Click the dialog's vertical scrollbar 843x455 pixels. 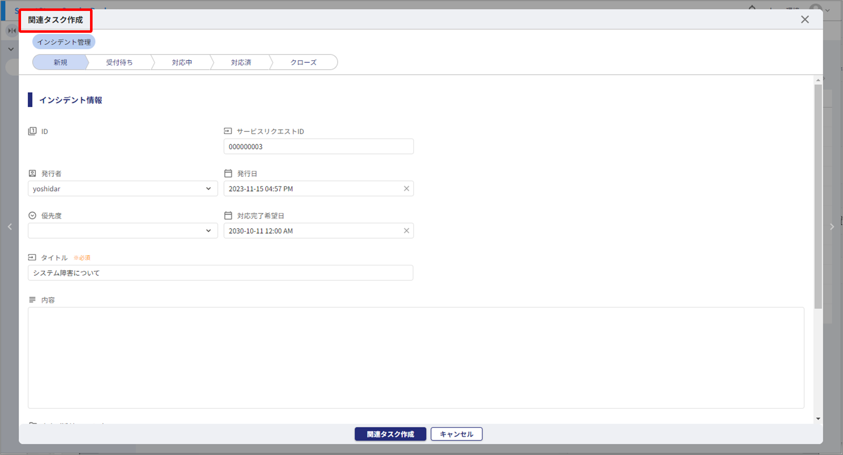(818, 197)
